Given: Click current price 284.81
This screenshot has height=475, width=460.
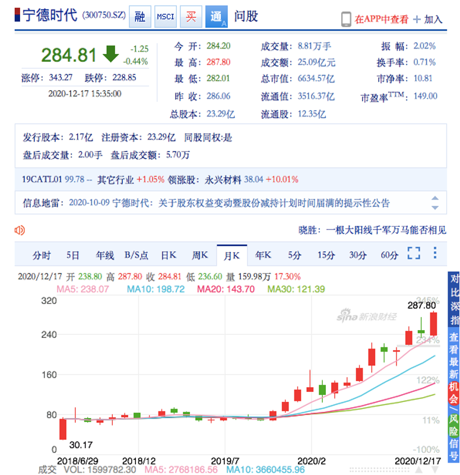Looking at the screenshot, I should click(x=69, y=55).
